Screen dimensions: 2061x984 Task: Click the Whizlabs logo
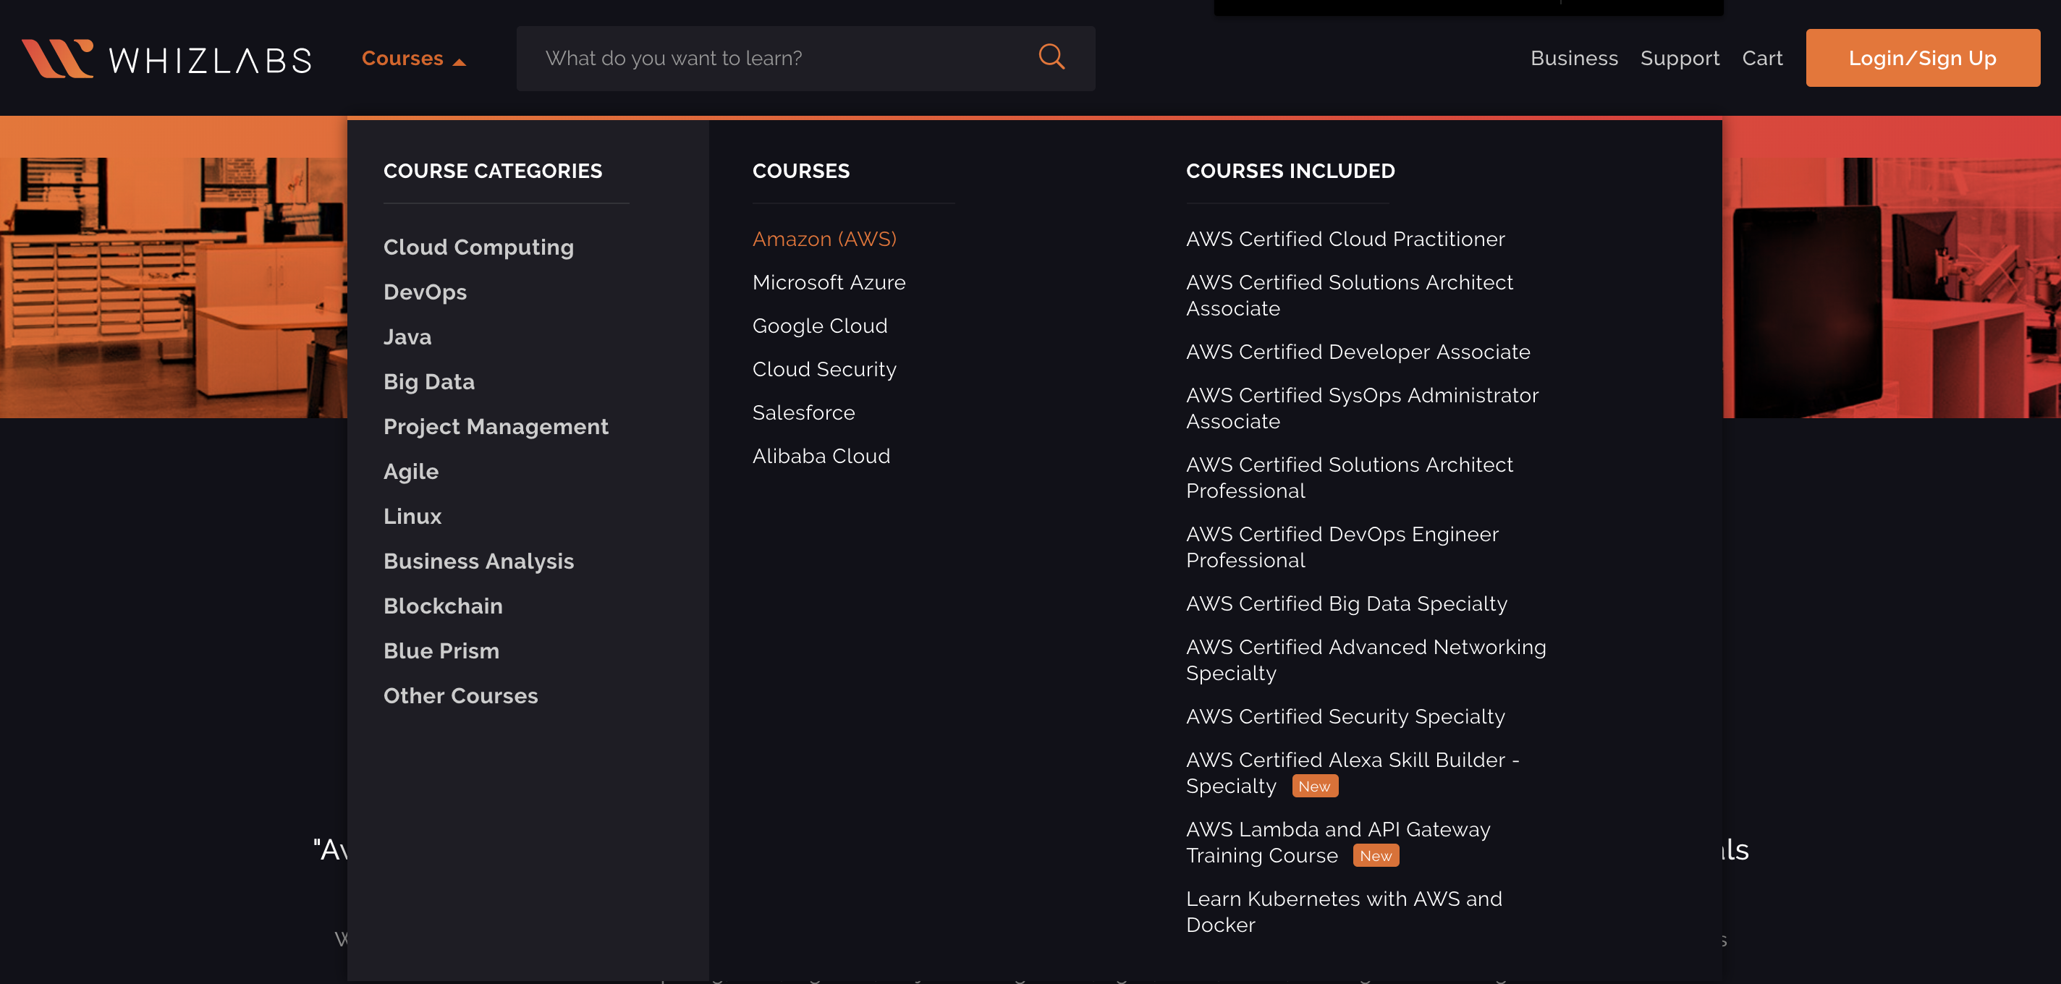pos(166,59)
